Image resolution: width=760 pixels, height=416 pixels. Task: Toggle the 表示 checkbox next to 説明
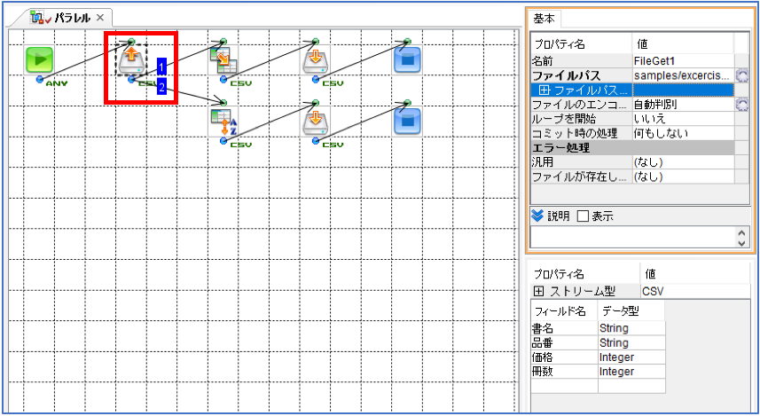pyautogui.click(x=583, y=216)
